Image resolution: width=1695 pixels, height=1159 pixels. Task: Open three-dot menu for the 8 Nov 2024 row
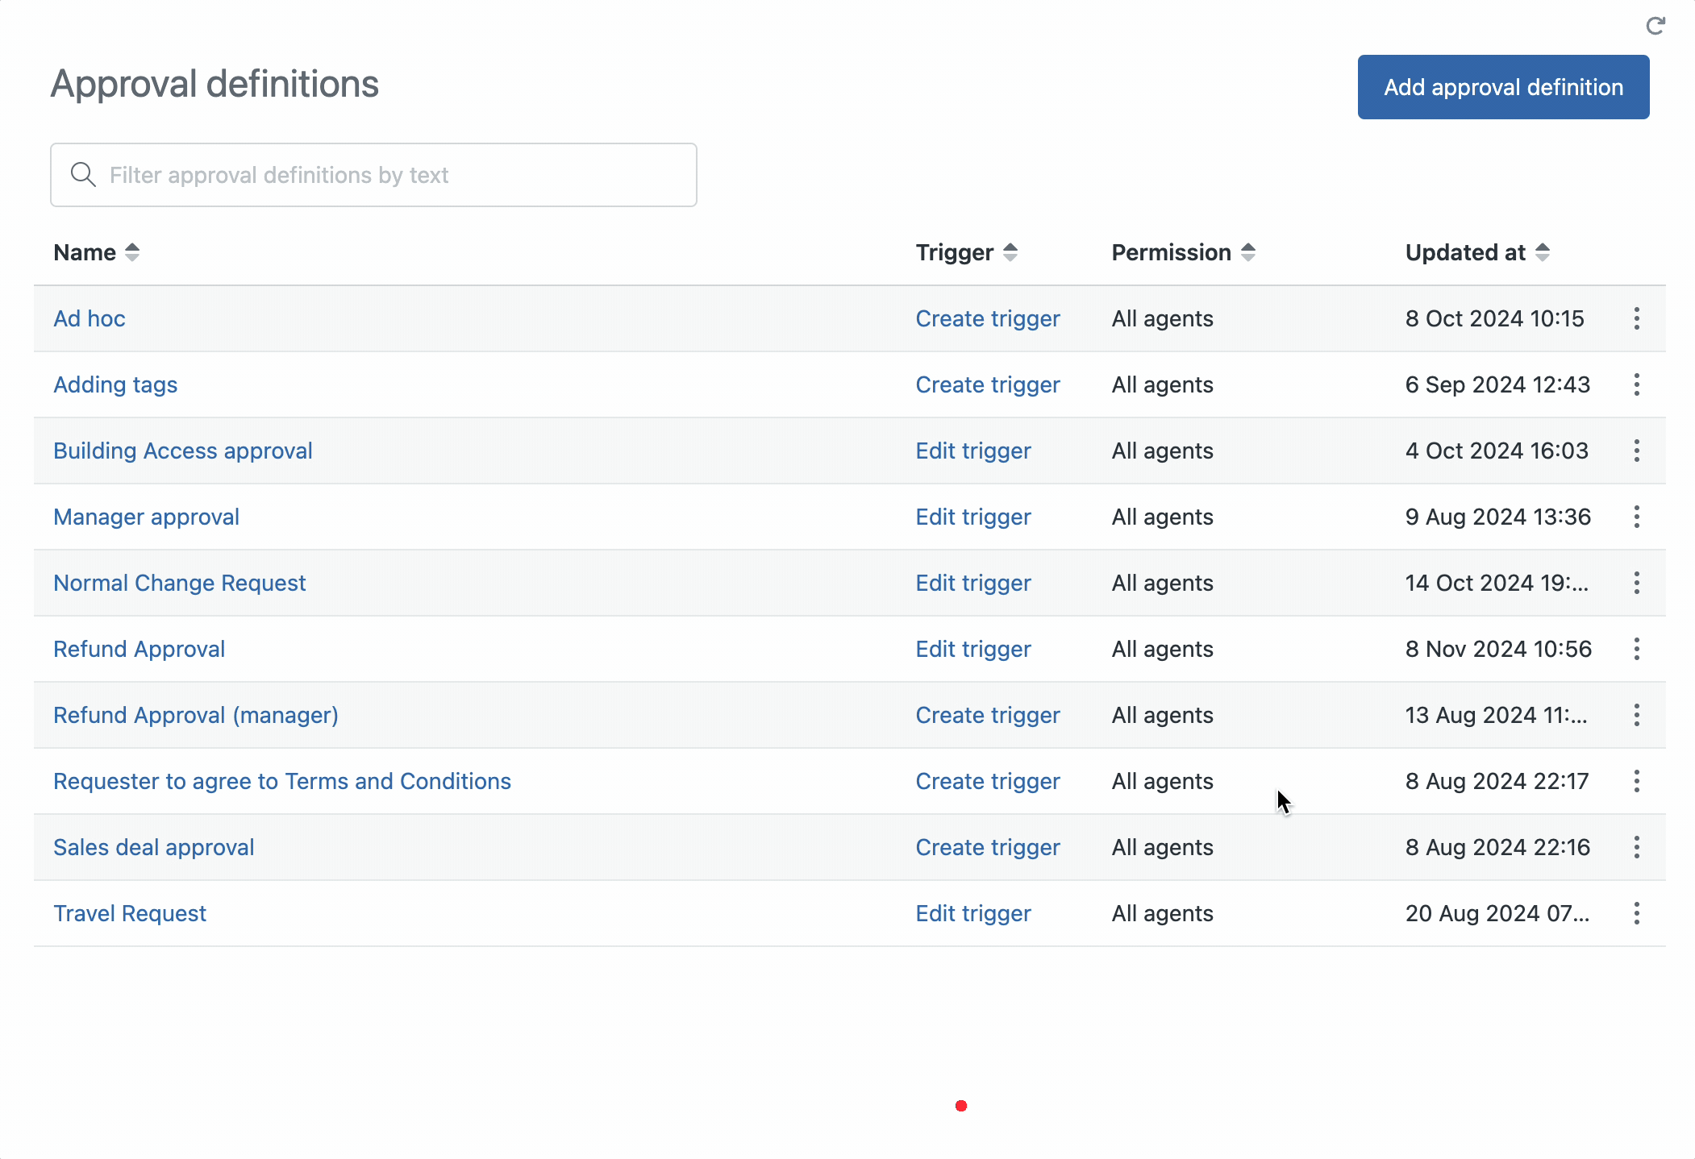[1636, 649]
